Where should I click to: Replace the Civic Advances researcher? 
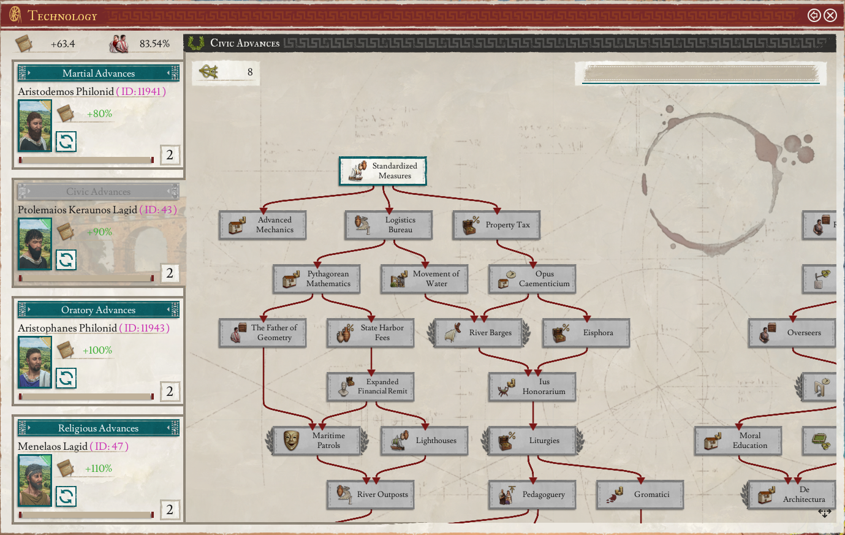pos(66,260)
